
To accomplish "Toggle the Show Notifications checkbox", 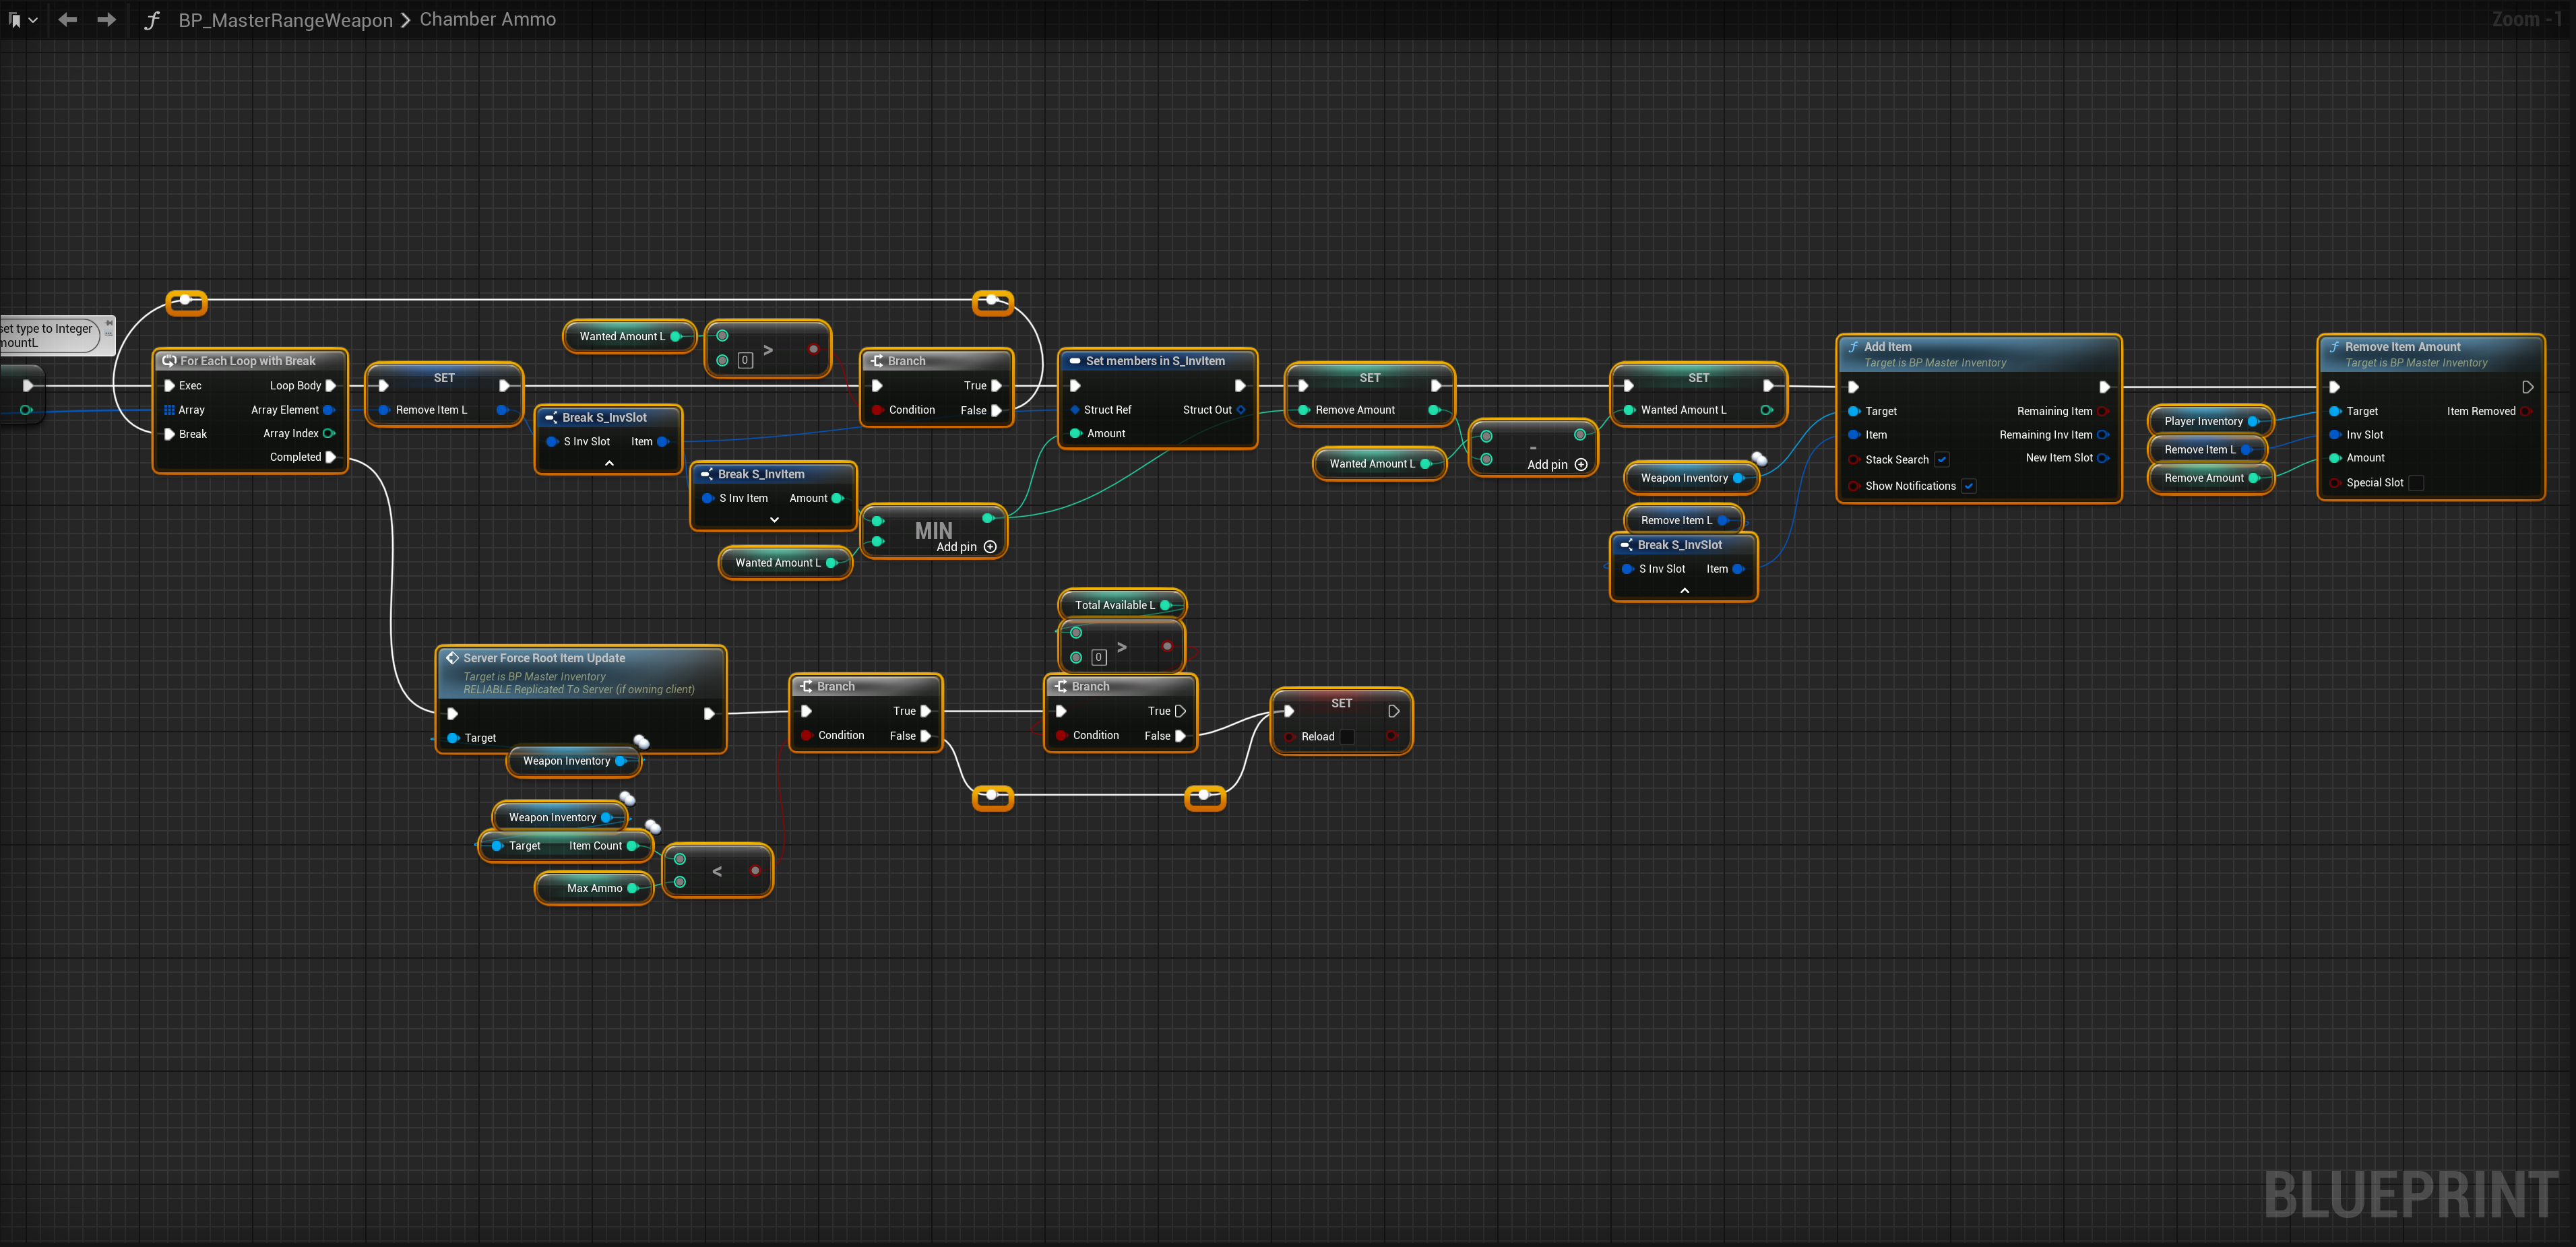I will pos(1968,486).
